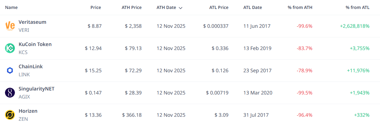Click the AGIX ticker symbol

(24, 97)
